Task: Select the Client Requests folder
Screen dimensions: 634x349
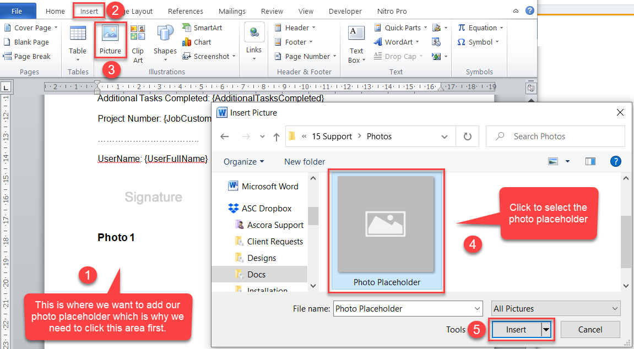Action: click(275, 241)
